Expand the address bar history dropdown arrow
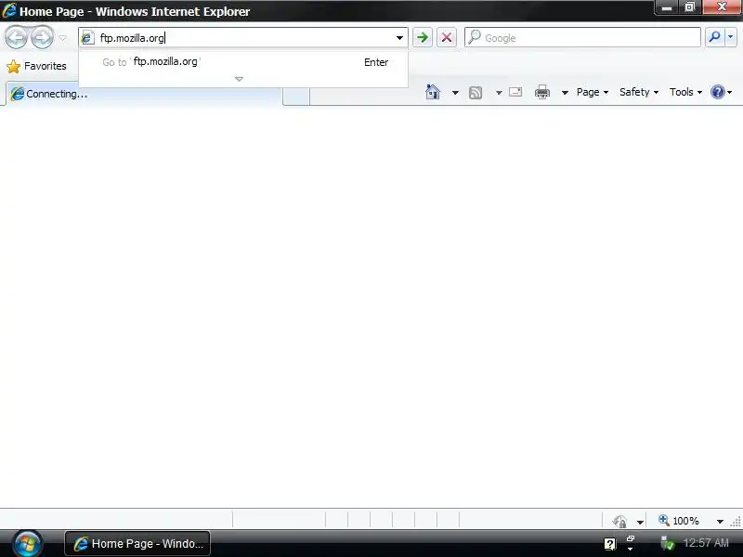Viewport: 743px width, 557px height. click(399, 37)
